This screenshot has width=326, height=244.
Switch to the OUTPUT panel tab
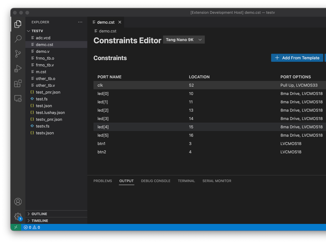pos(126,181)
